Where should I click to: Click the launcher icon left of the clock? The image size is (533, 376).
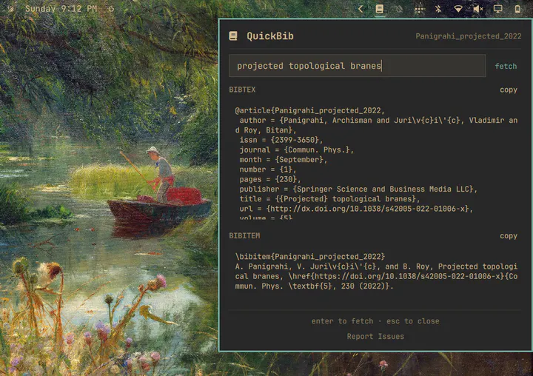coord(11,9)
